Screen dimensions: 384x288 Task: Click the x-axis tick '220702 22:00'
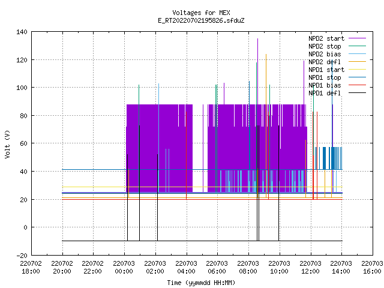(93, 268)
